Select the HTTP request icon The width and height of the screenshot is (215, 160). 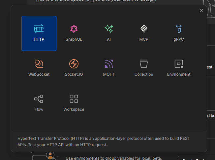(39, 29)
